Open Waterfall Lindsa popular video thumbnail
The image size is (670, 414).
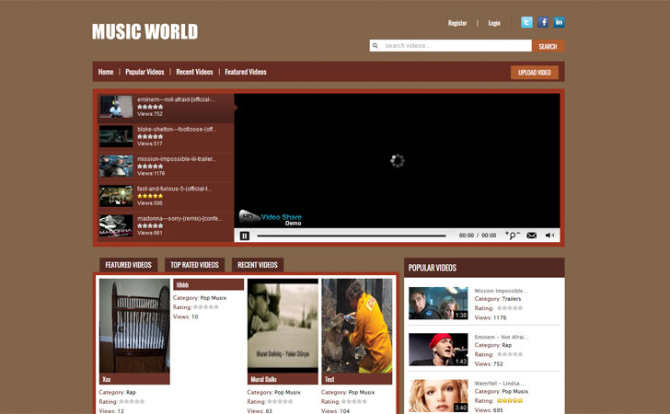[x=438, y=396]
